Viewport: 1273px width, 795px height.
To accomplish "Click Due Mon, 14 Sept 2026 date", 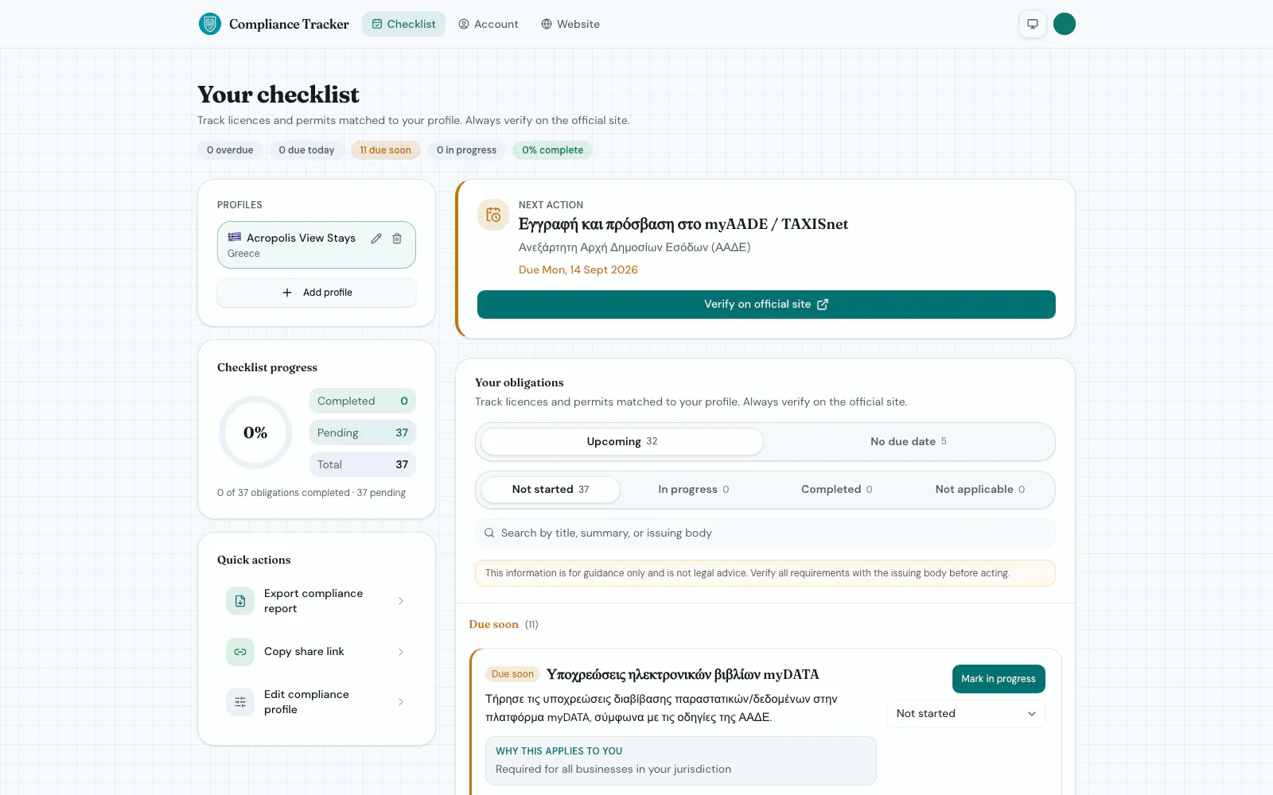I will (x=578, y=270).
